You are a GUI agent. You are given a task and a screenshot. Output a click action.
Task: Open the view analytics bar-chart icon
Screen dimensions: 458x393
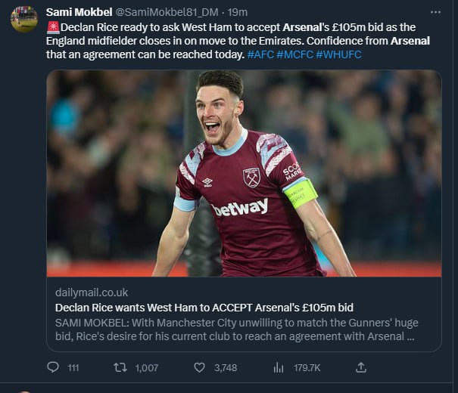coord(279,367)
